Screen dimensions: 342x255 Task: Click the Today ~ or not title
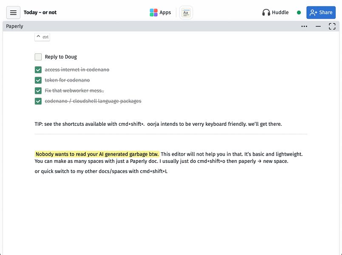[x=40, y=12]
